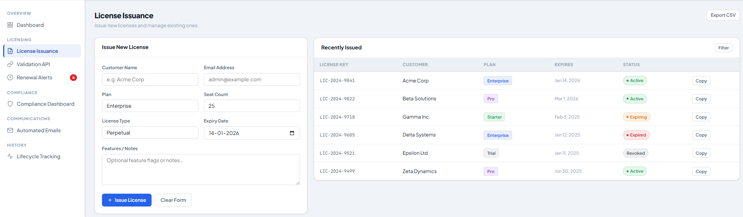Click the Clear Form button
This screenshot has width=743, height=217.
[173, 200]
